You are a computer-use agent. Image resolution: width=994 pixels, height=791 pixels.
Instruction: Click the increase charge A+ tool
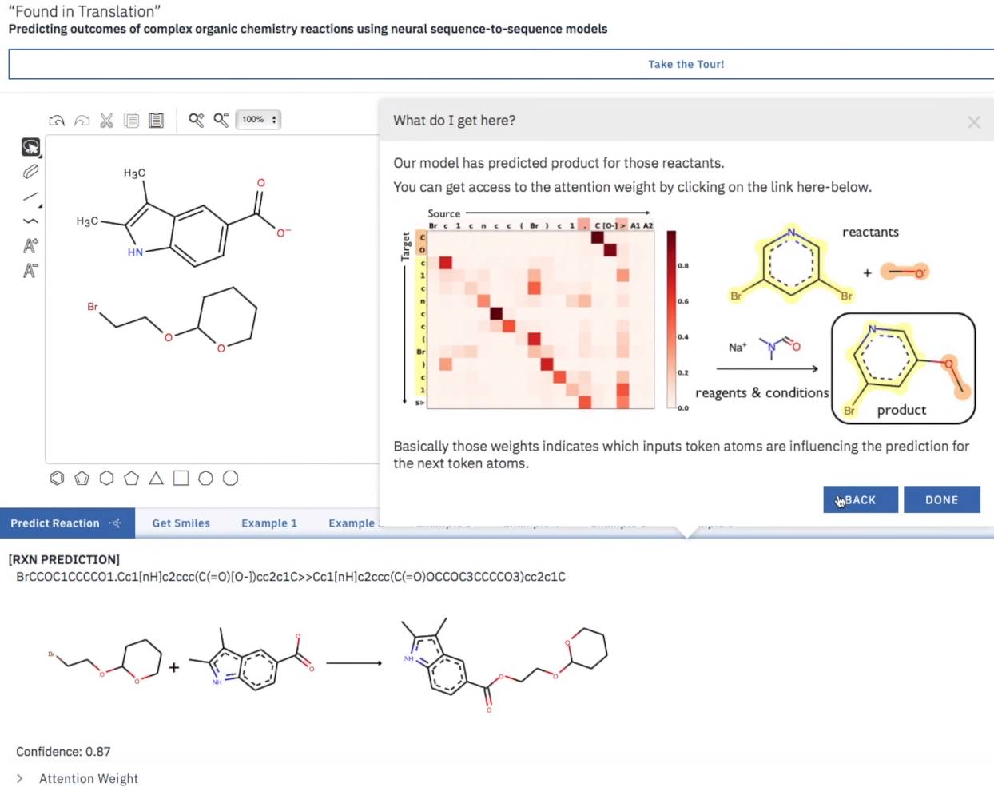(x=30, y=246)
